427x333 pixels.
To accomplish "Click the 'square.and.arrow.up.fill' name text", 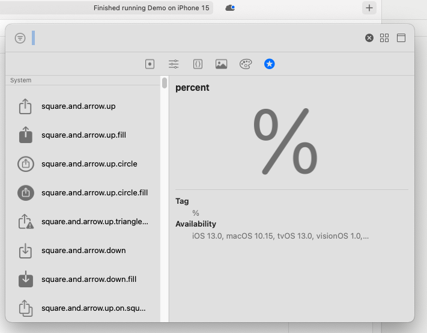I will [x=83, y=135].
